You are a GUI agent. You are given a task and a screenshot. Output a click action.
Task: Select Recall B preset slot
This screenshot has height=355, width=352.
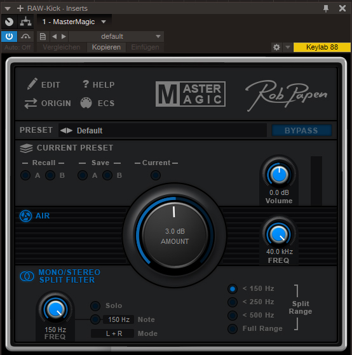tap(50, 175)
